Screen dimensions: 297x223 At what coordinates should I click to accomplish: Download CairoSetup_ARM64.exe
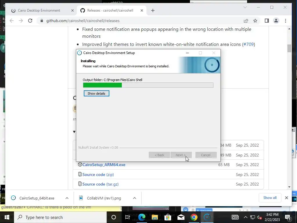(x=104, y=165)
